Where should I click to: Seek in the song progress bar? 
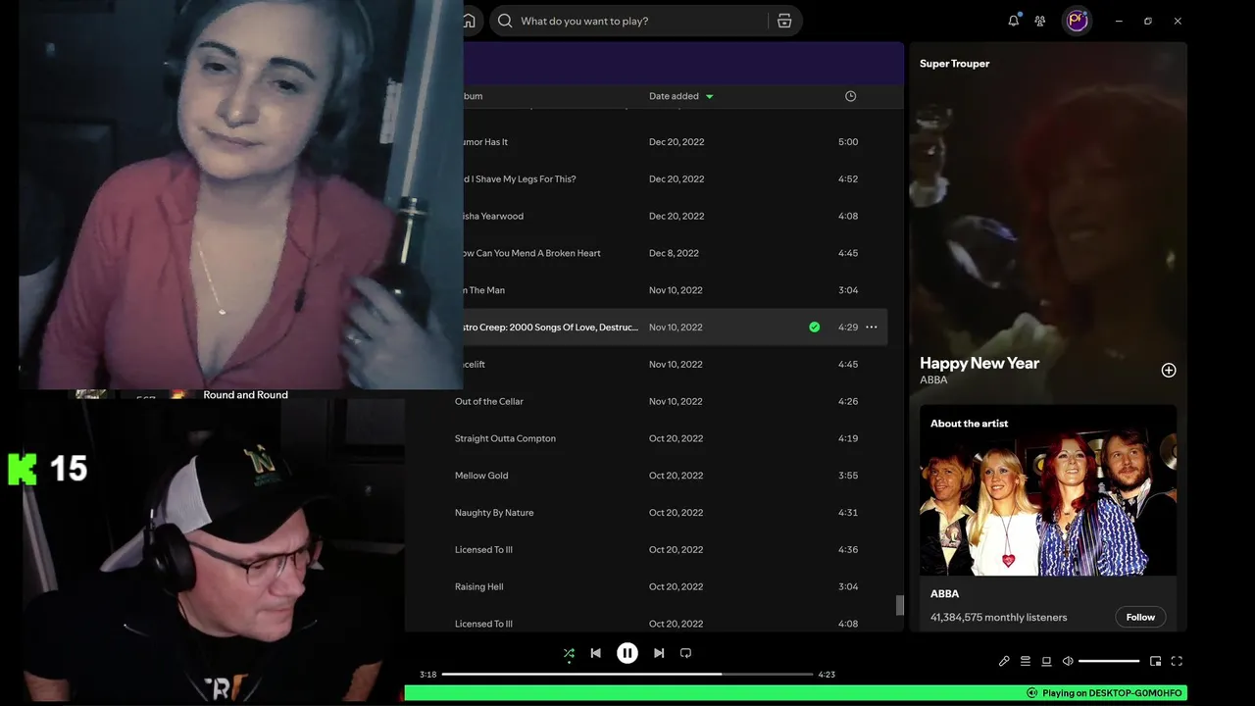pyautogui.click(x=627, y=675)
